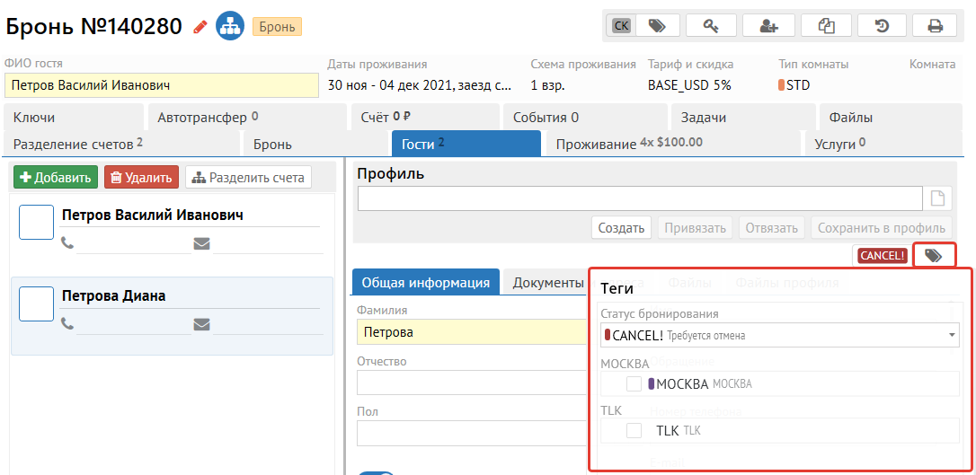Viewport: 976px width, 475px height.
Task: Open the profile document icon selector
Action: point(937,198)
